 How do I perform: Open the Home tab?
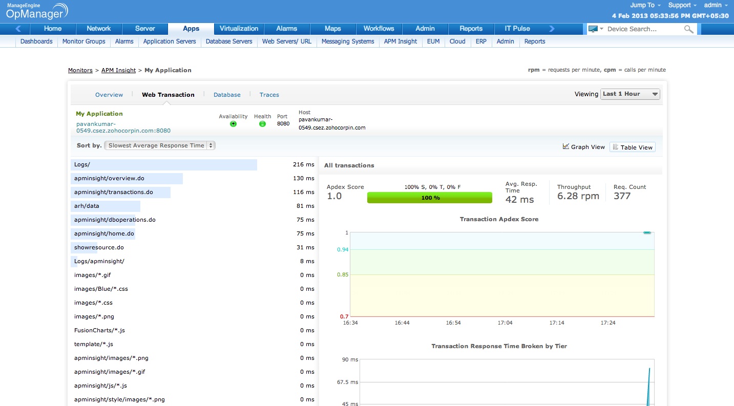(x=53, y=29)
